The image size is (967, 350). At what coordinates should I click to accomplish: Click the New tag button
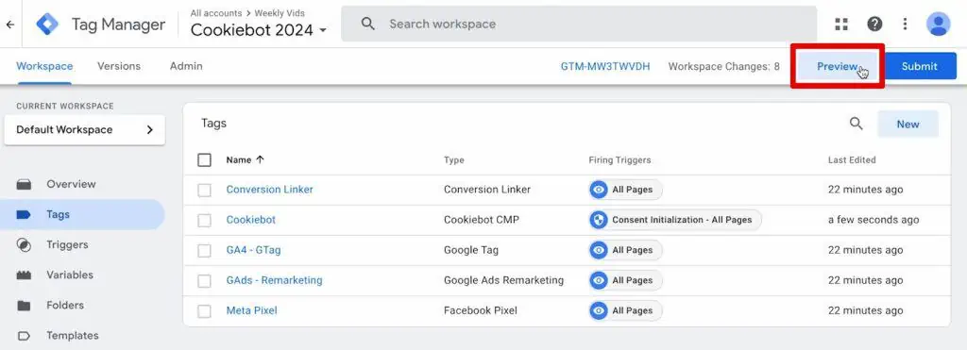pyautogui.click(x=908, y=124)
